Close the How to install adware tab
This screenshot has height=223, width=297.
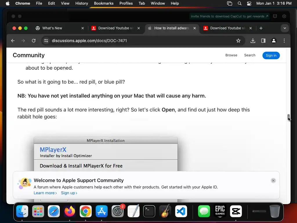click(x=195, y=28)
